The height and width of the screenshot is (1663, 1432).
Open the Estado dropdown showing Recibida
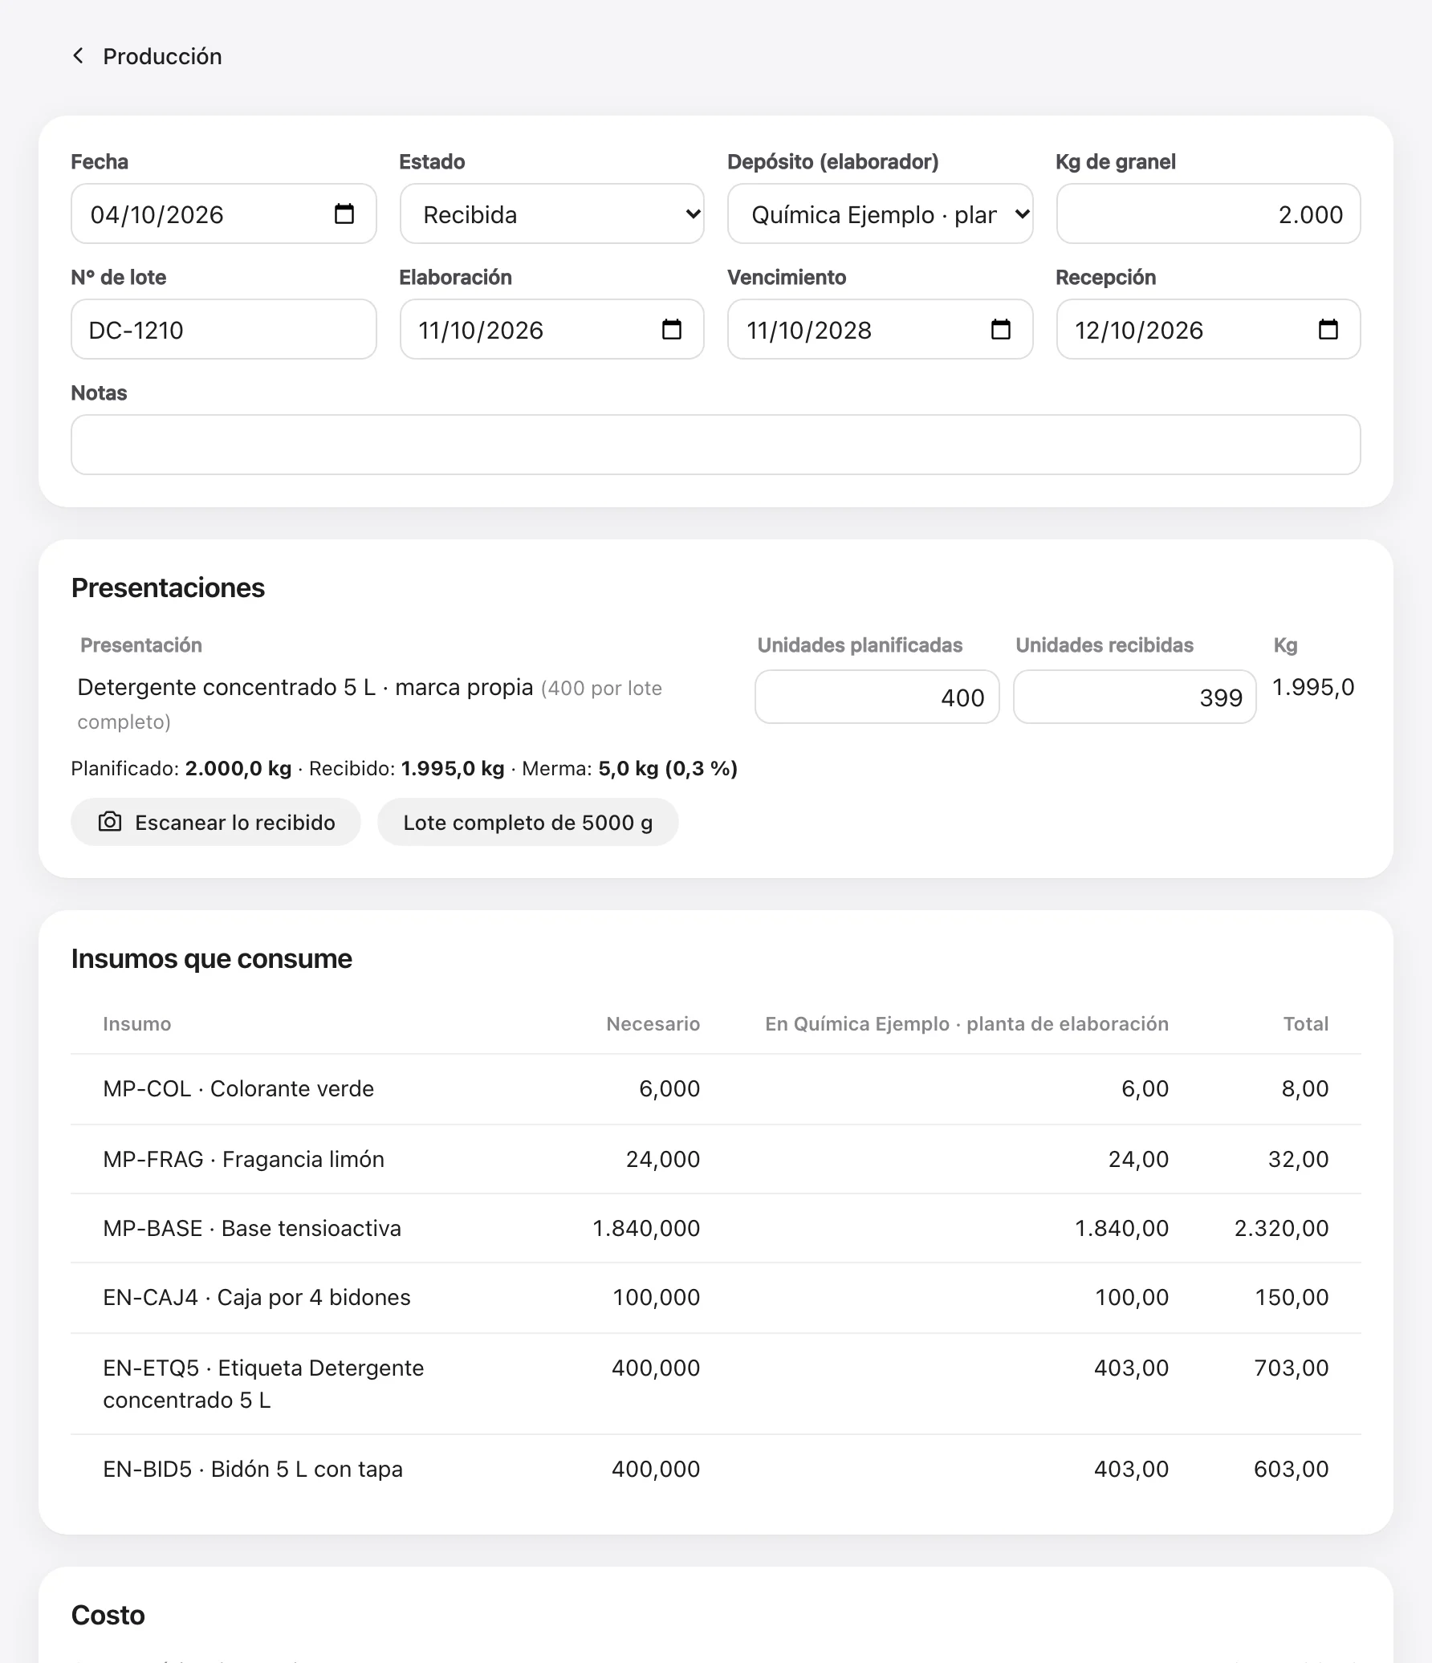[552, 214]
